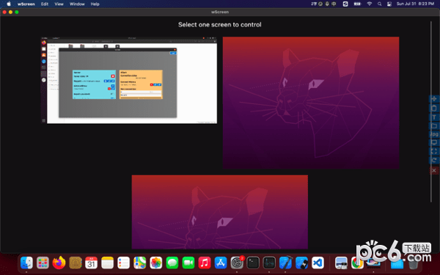
Task: Open FaceTime from the Dock
Action: [188, 263]
